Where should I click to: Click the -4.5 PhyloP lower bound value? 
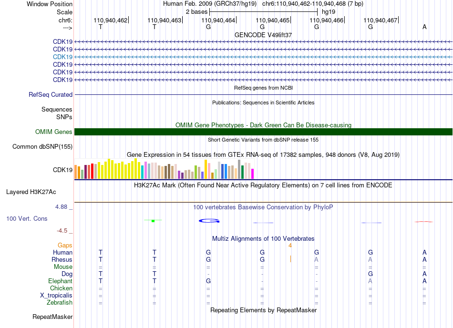coord(62,230)
